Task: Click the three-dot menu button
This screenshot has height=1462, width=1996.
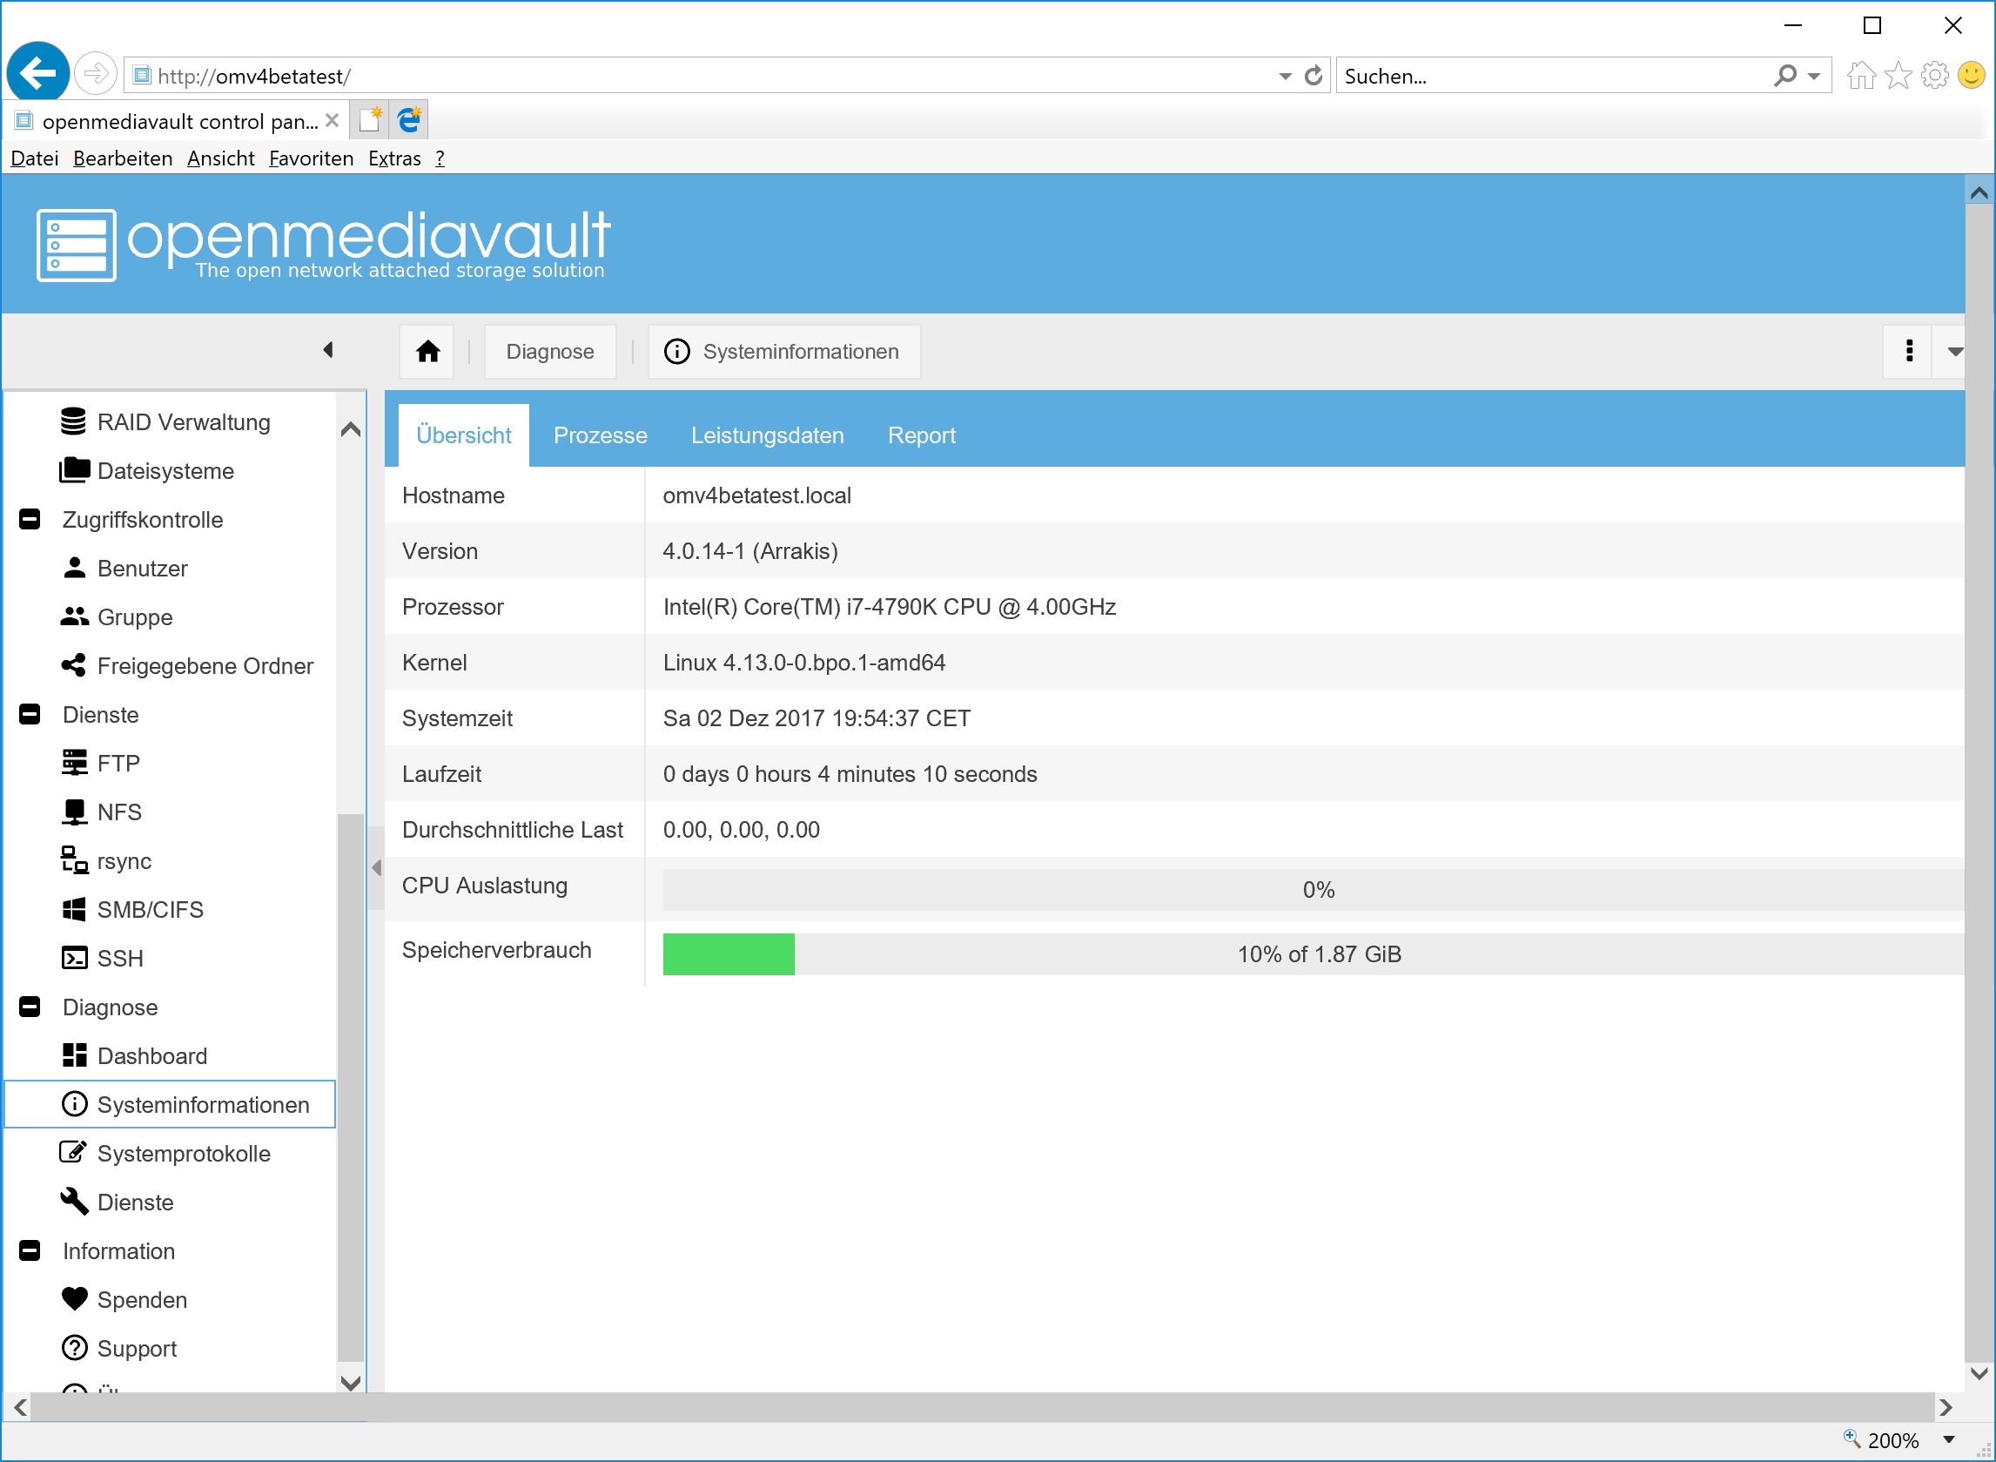Action: 1908,351
